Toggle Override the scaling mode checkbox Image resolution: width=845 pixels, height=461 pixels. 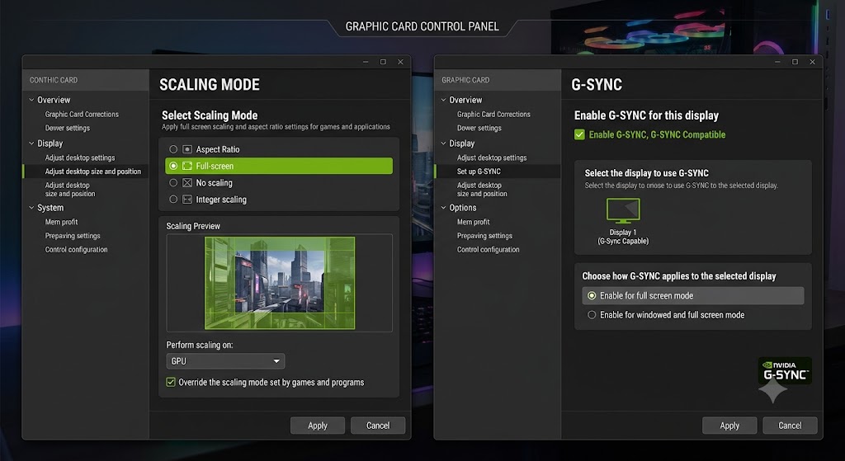171,383
